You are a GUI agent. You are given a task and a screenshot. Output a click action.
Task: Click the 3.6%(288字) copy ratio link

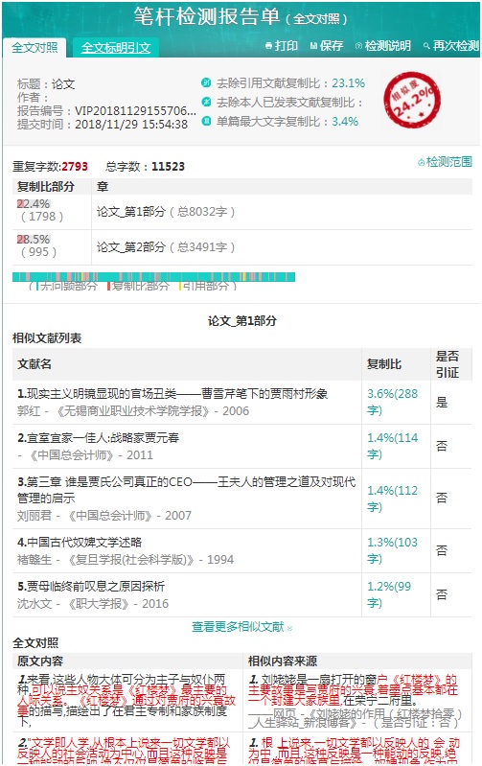392,402
